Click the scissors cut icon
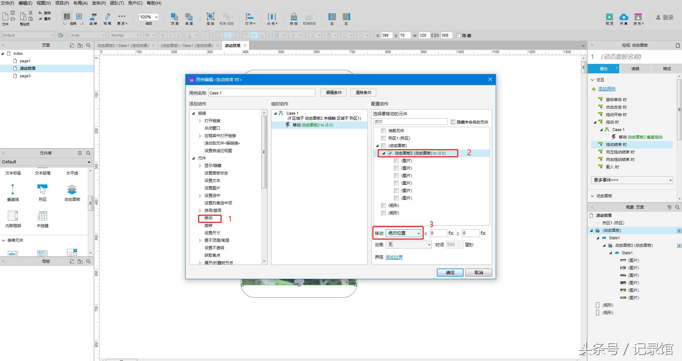682x361 pixels. [x=31, y=12]
